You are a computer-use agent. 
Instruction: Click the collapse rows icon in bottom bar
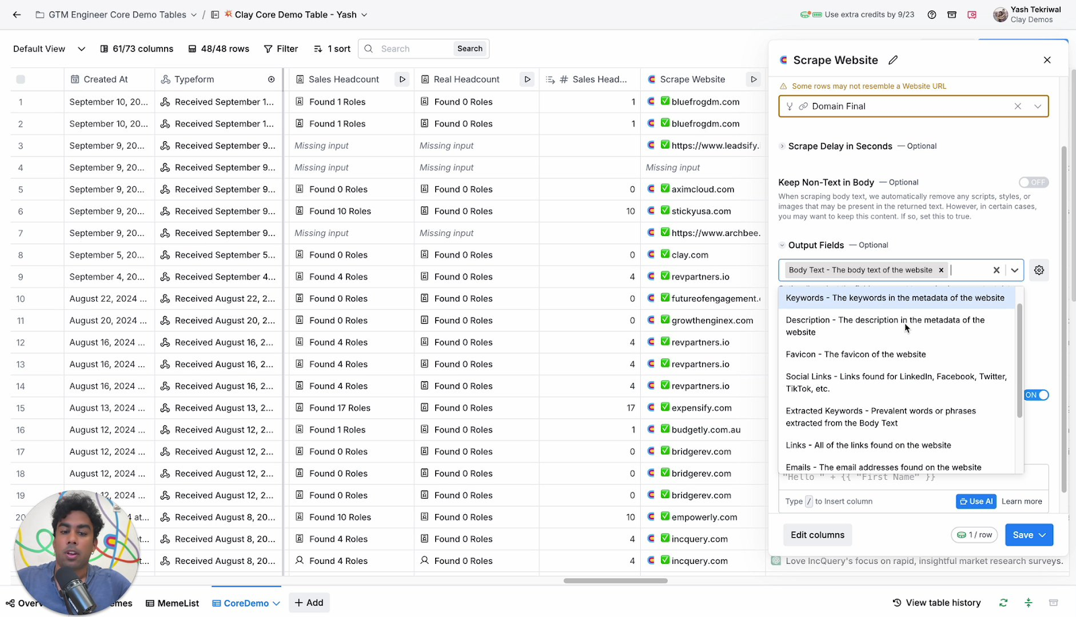coord(1028,603)
